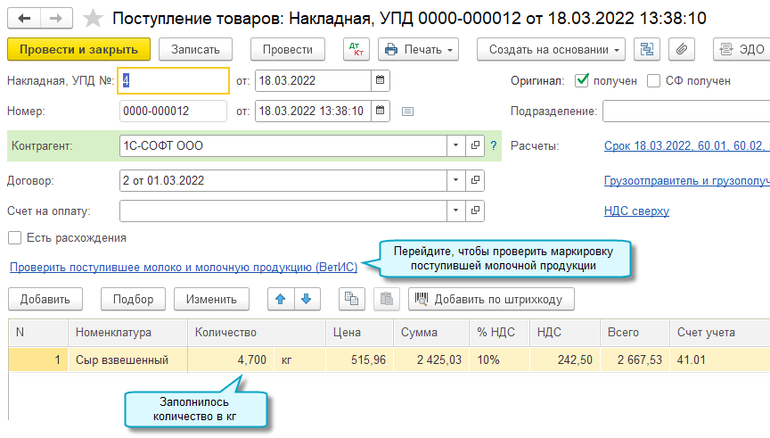Tick the Есть расхождения checkbox
Image resolution: width=770 pixels, height=438 pixels.
pyautogui.click(x=15, y=238)
